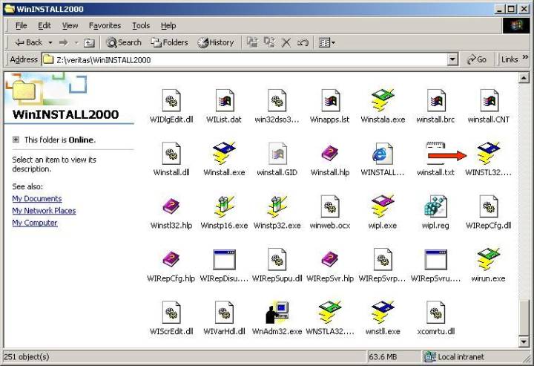Screen dimensions: 534x366
Task: Open the Address bar dropdown arrow
Action: [452, 59]
